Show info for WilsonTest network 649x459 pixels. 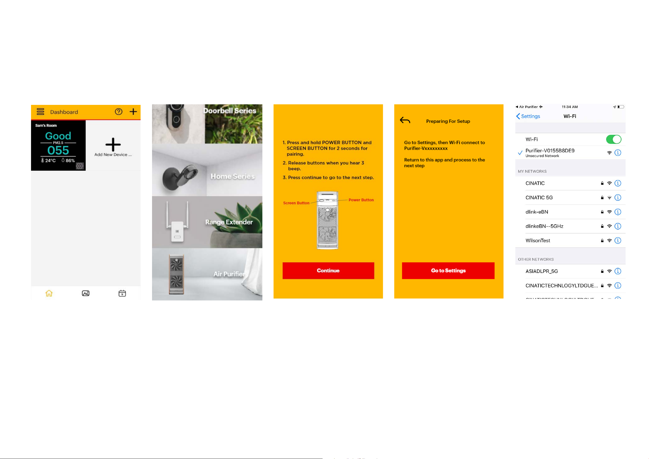[x=618, y=241]
